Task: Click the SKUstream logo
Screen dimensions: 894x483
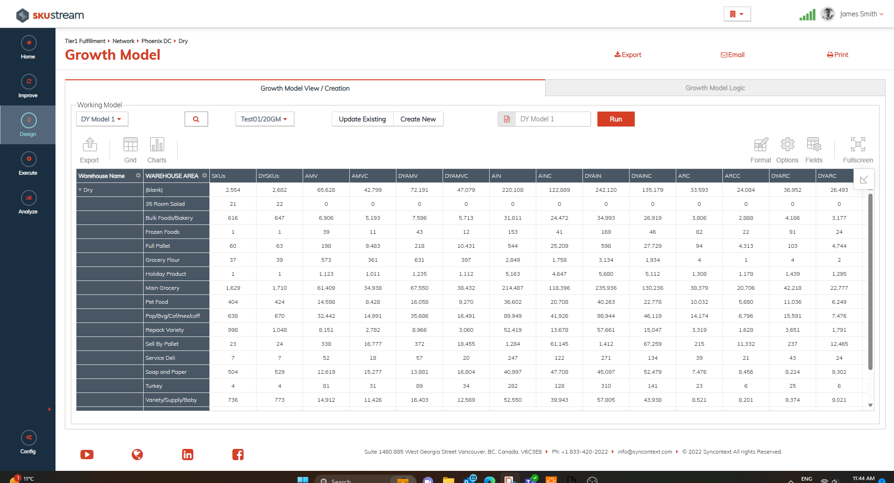Action: [x=50, y=15]
